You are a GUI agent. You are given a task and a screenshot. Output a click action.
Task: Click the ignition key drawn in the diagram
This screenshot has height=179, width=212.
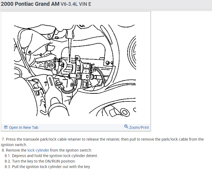coord(49,65)
